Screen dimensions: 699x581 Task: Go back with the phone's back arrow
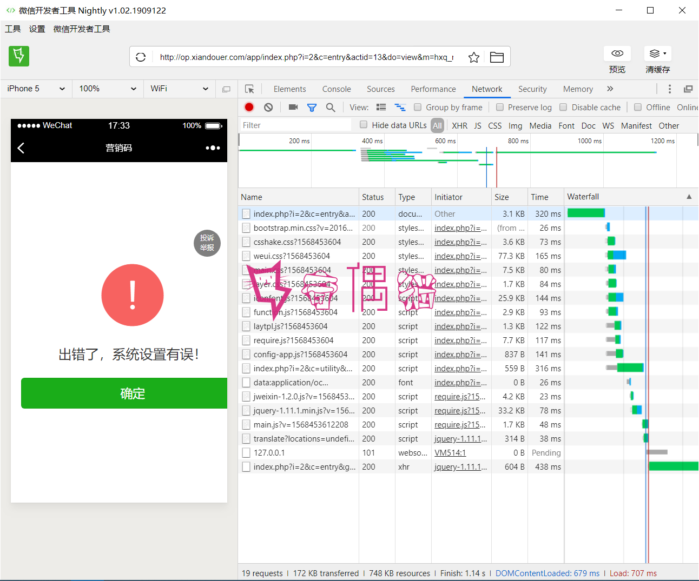tap(21, 148)
